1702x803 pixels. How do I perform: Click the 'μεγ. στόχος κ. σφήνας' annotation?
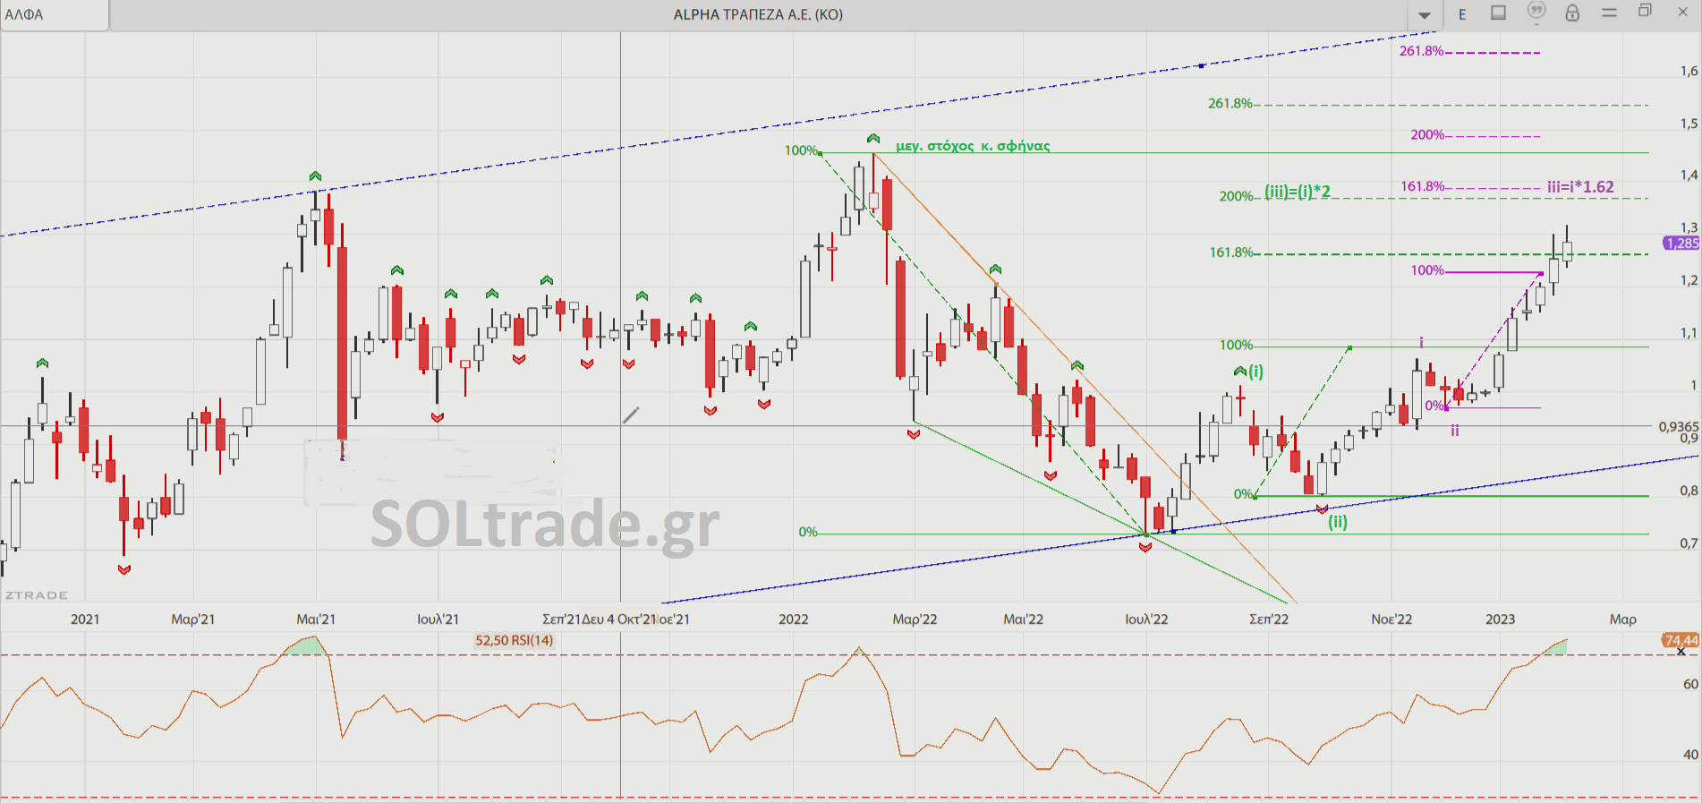pos(973,146)
